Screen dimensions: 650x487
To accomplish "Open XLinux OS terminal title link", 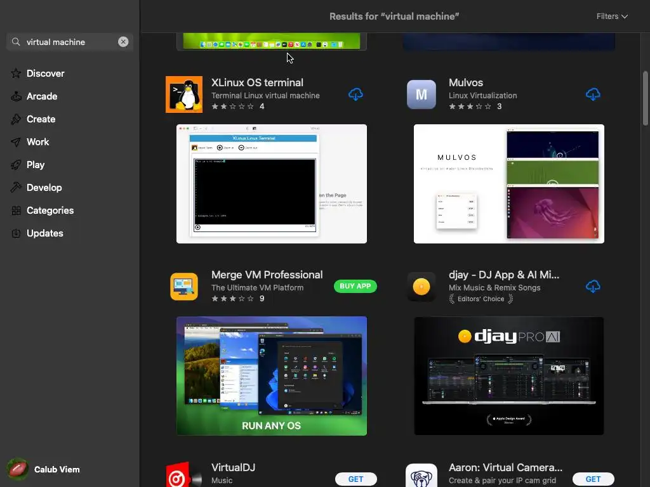I will coord(258,82).
